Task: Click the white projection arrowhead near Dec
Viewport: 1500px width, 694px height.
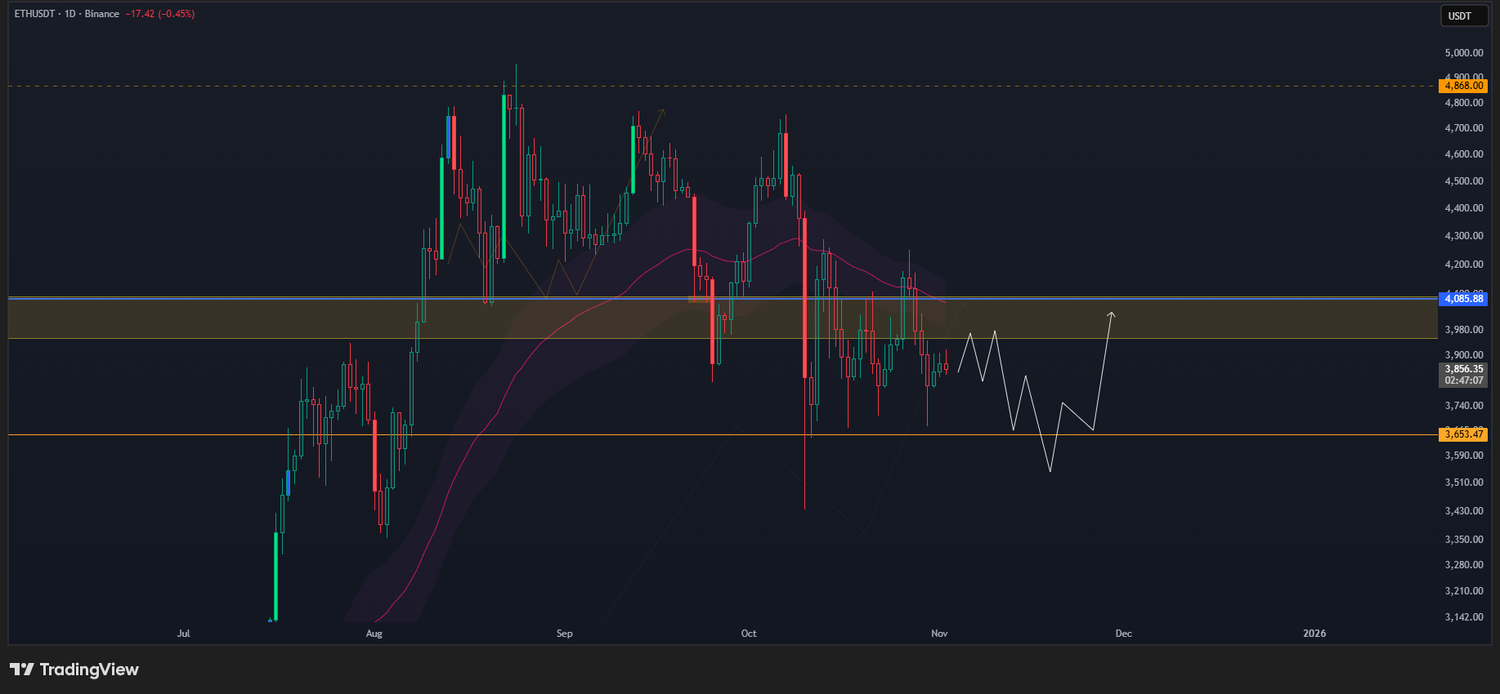Action: click(x=1111, y=314)
